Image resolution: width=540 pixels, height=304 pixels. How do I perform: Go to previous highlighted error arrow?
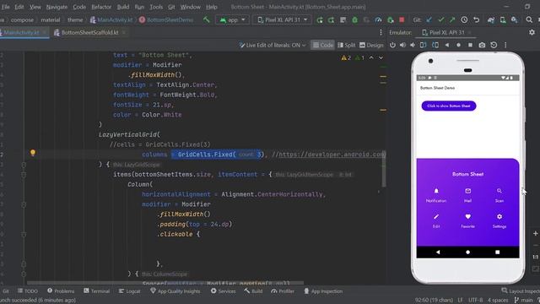(371, 58)
